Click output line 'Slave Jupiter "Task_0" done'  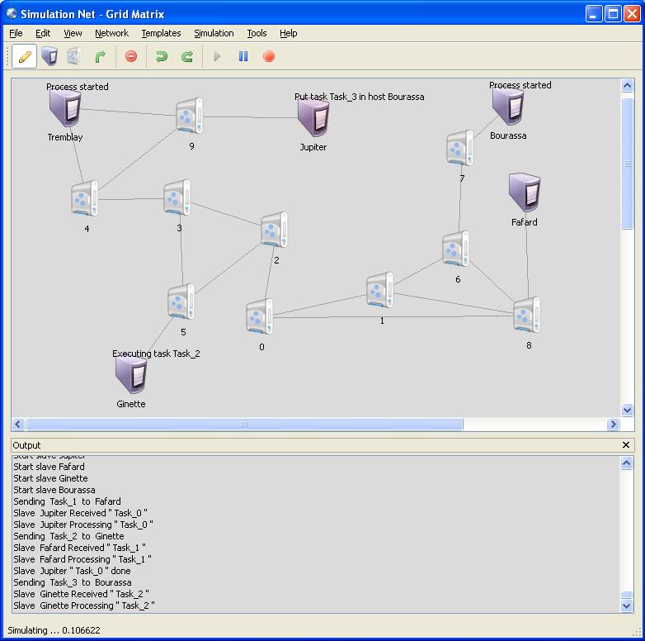72,571
